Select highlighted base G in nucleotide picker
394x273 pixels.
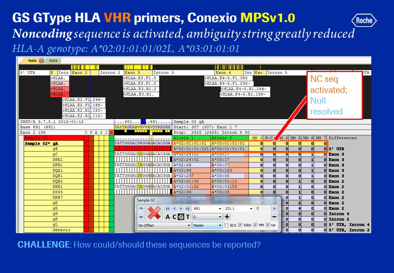tap(181, 217)
